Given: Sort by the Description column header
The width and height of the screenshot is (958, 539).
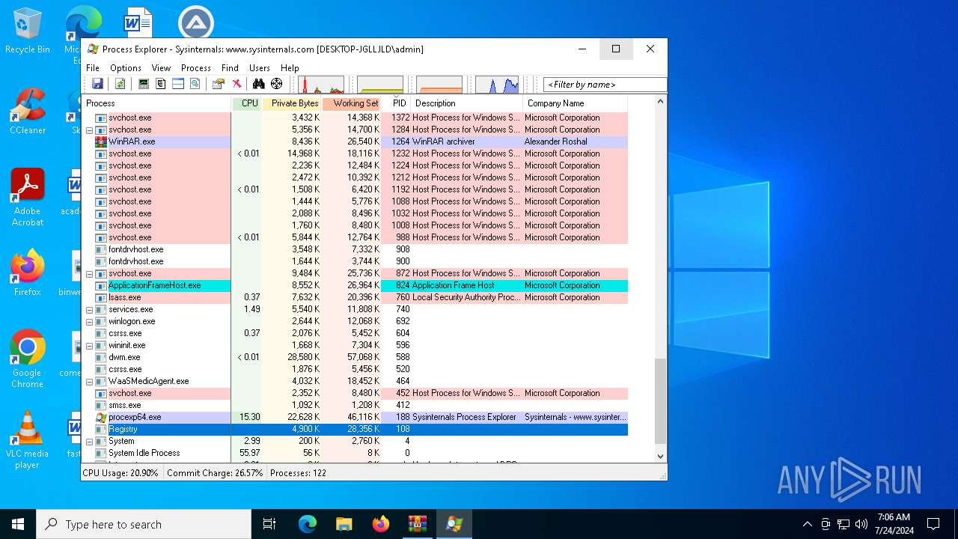Looking at the screenshot, I should (x=467, y=103).
